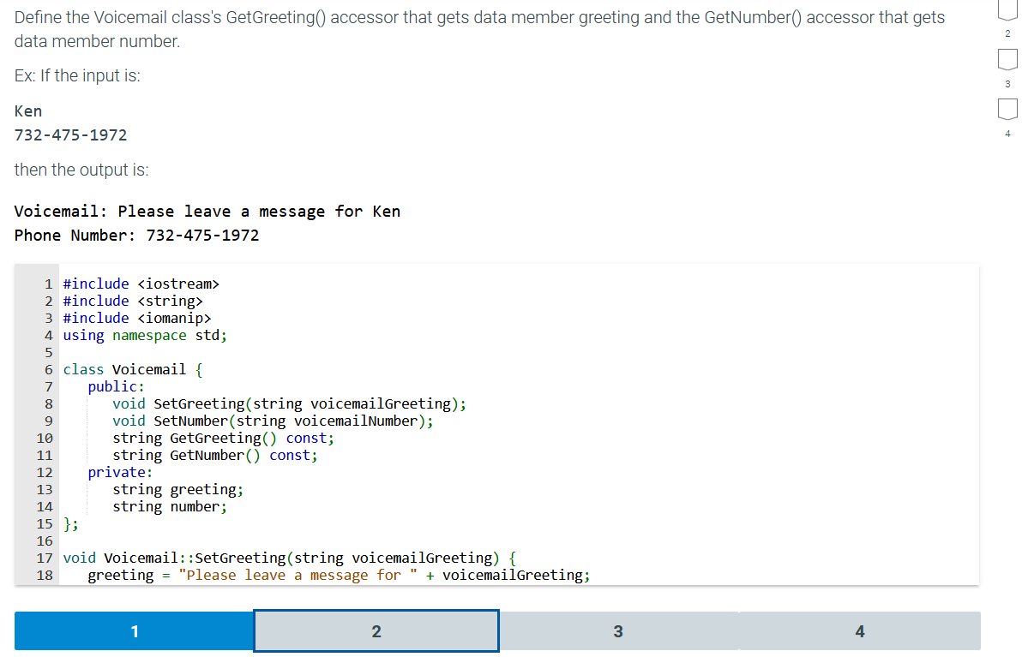
Task: Select the bookmark ribbon next to number 3
Action: 1007,58
